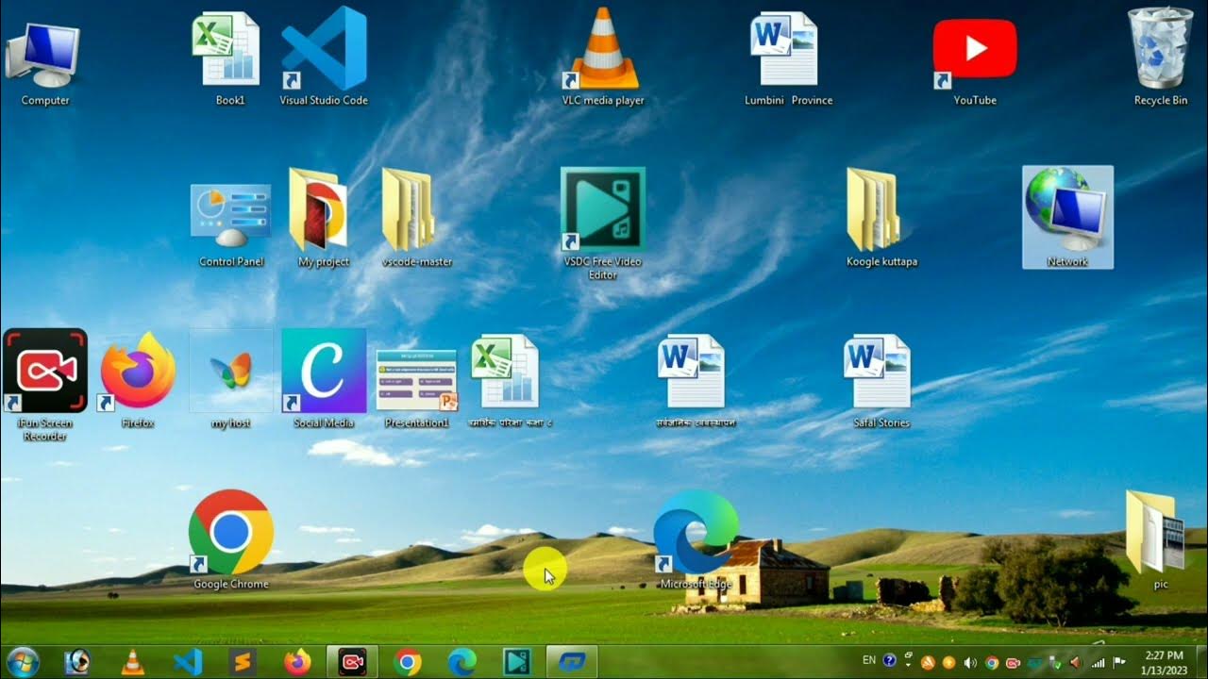
Task: Open the Control Panel desktop icon
Action: click(231, 224)
